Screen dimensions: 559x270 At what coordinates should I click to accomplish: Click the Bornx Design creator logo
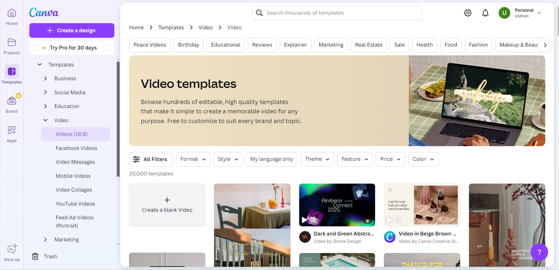click(305, 237)
